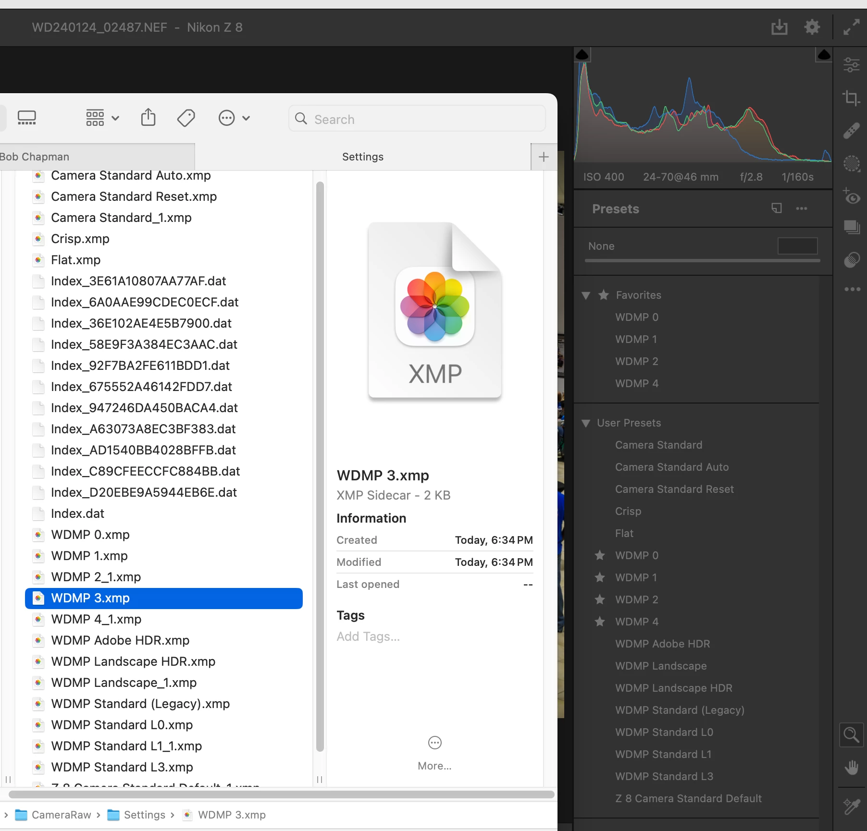
Task: Select the Crop tool in Camera Raw
Action: coord(852,98)
